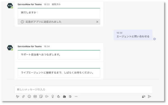
Task: Click the 実行しますか： card text
Action: (x=30, y=12)
